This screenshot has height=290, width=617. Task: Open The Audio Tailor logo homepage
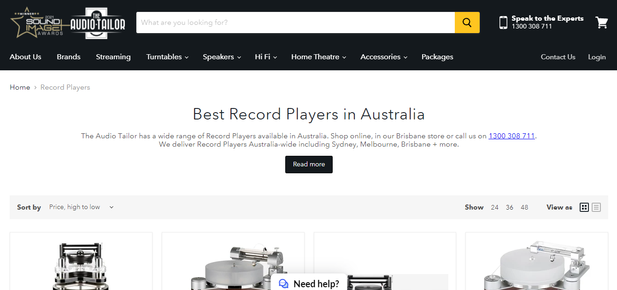tap(97, 23)
